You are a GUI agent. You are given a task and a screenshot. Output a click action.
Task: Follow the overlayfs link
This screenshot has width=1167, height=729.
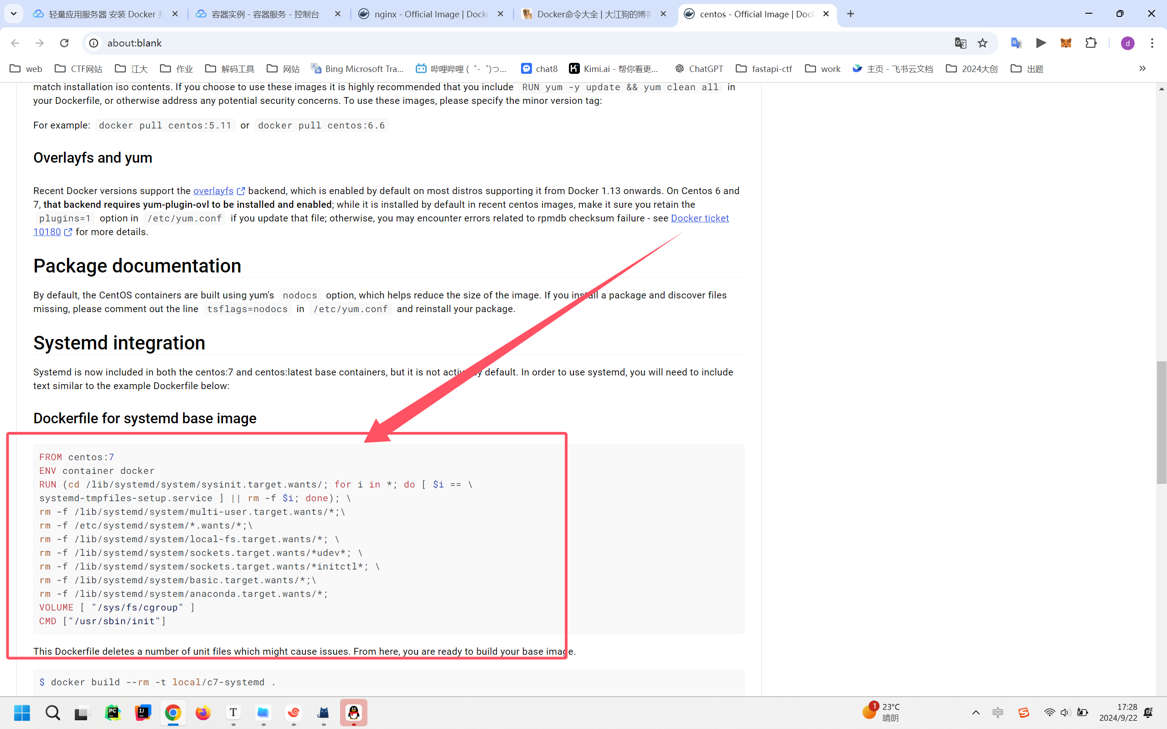[213, 191]
